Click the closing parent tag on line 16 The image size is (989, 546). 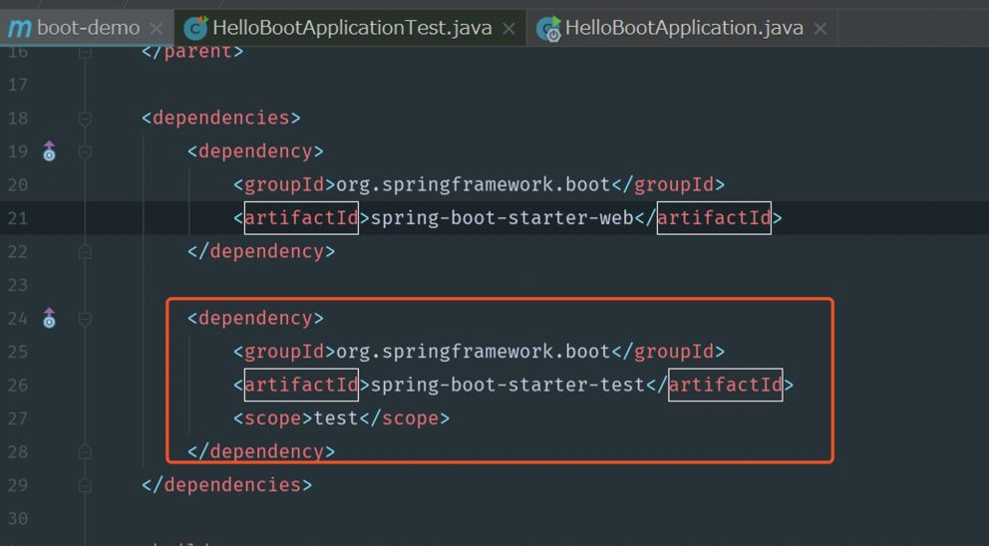click(x=192, y=52)
